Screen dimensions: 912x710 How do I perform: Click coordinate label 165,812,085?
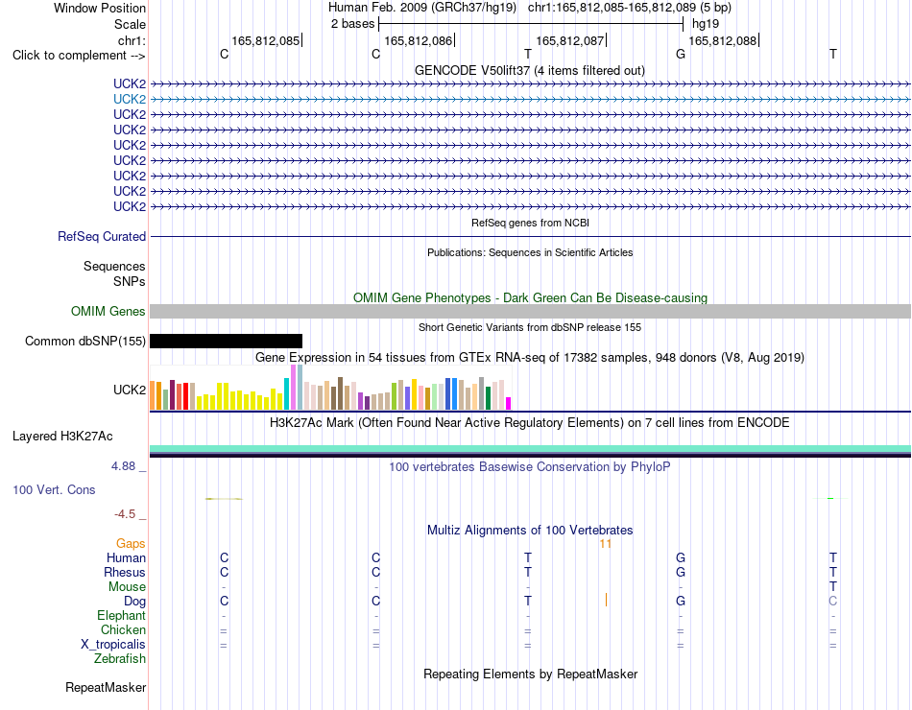click(x=265, y=40)
